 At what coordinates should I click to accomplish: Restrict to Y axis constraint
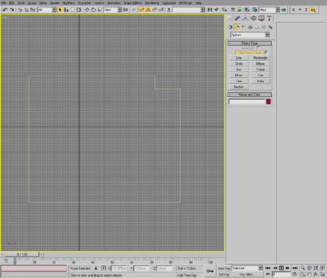[300, 10]
